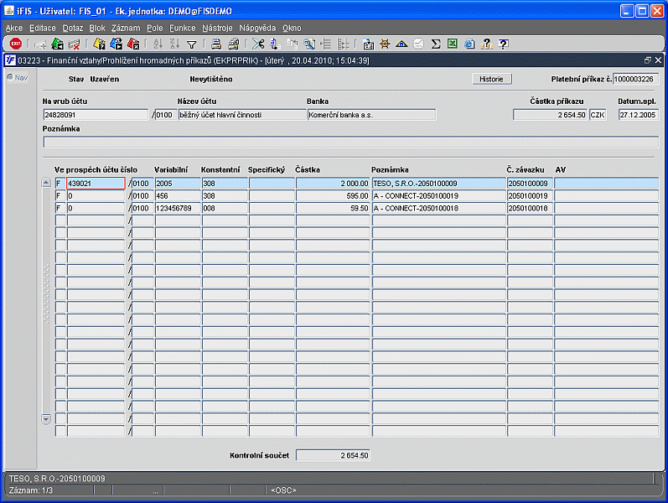The width and height of the screenshot is (668, 503).
Task: Select the A - CONNECT-2050100019 note cell
Action: pos(438,195)
